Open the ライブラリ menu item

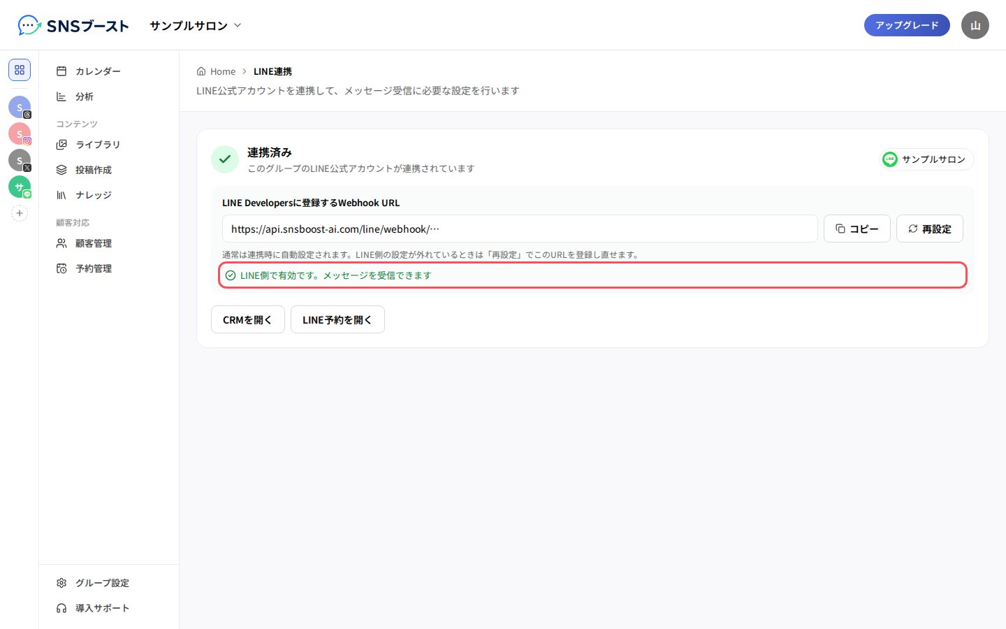109,145
